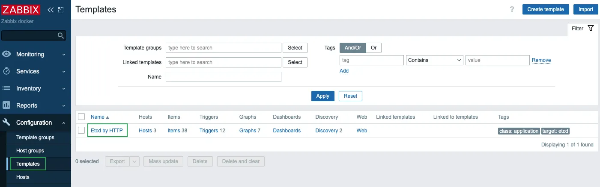
Task: Click the Monitoring eye icon
Action: (6, 54)
